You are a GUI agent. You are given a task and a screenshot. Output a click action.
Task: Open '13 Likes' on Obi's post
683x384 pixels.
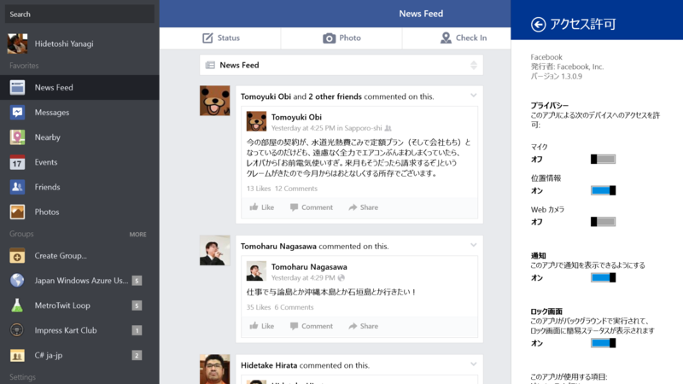coord(259,189)
